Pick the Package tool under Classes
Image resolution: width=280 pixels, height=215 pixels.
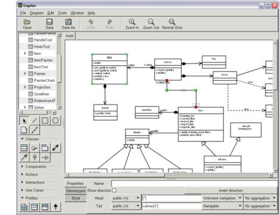pyautogui.click(x=45, y=148)
